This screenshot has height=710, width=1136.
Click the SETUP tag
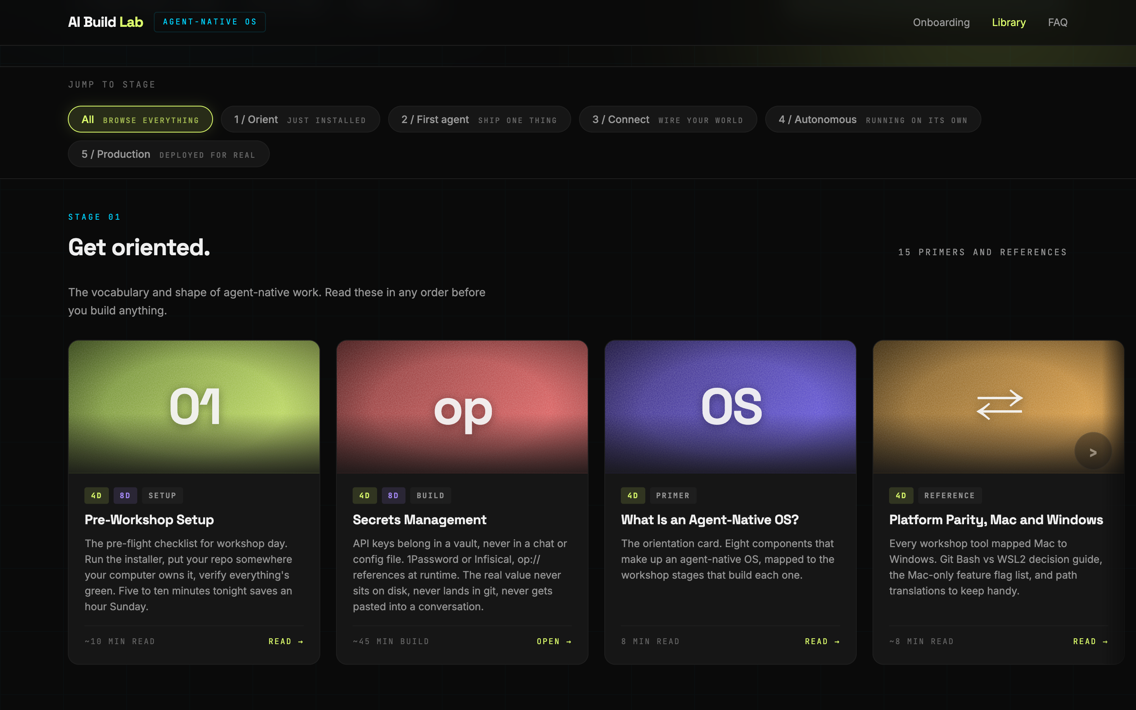(162, 495)
